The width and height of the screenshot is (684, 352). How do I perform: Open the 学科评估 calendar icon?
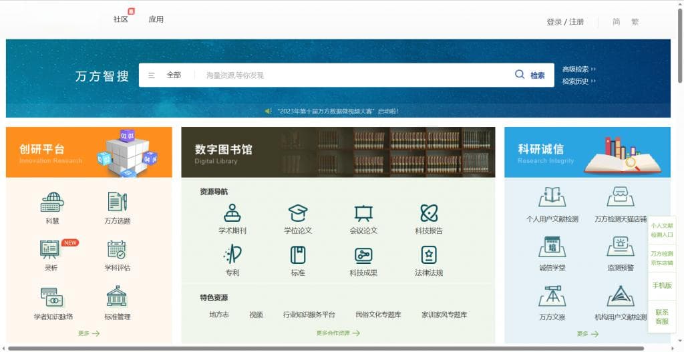116,249
